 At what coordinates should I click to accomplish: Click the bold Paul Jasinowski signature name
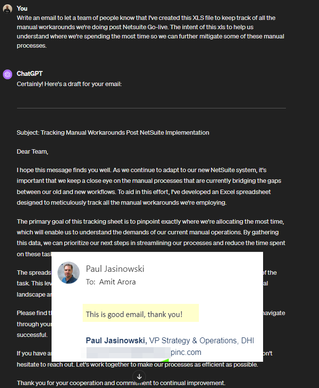coord(116,340)
